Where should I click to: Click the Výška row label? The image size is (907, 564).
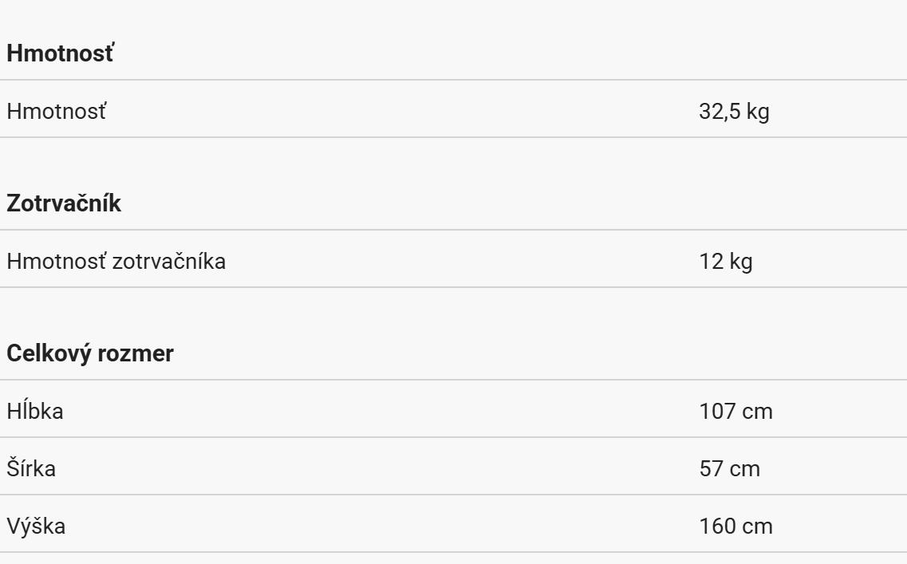point(36,526)
